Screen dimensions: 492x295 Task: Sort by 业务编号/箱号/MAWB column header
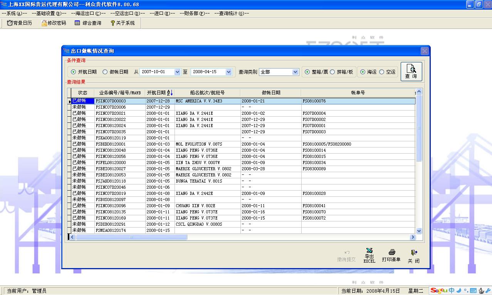point(120,93)
